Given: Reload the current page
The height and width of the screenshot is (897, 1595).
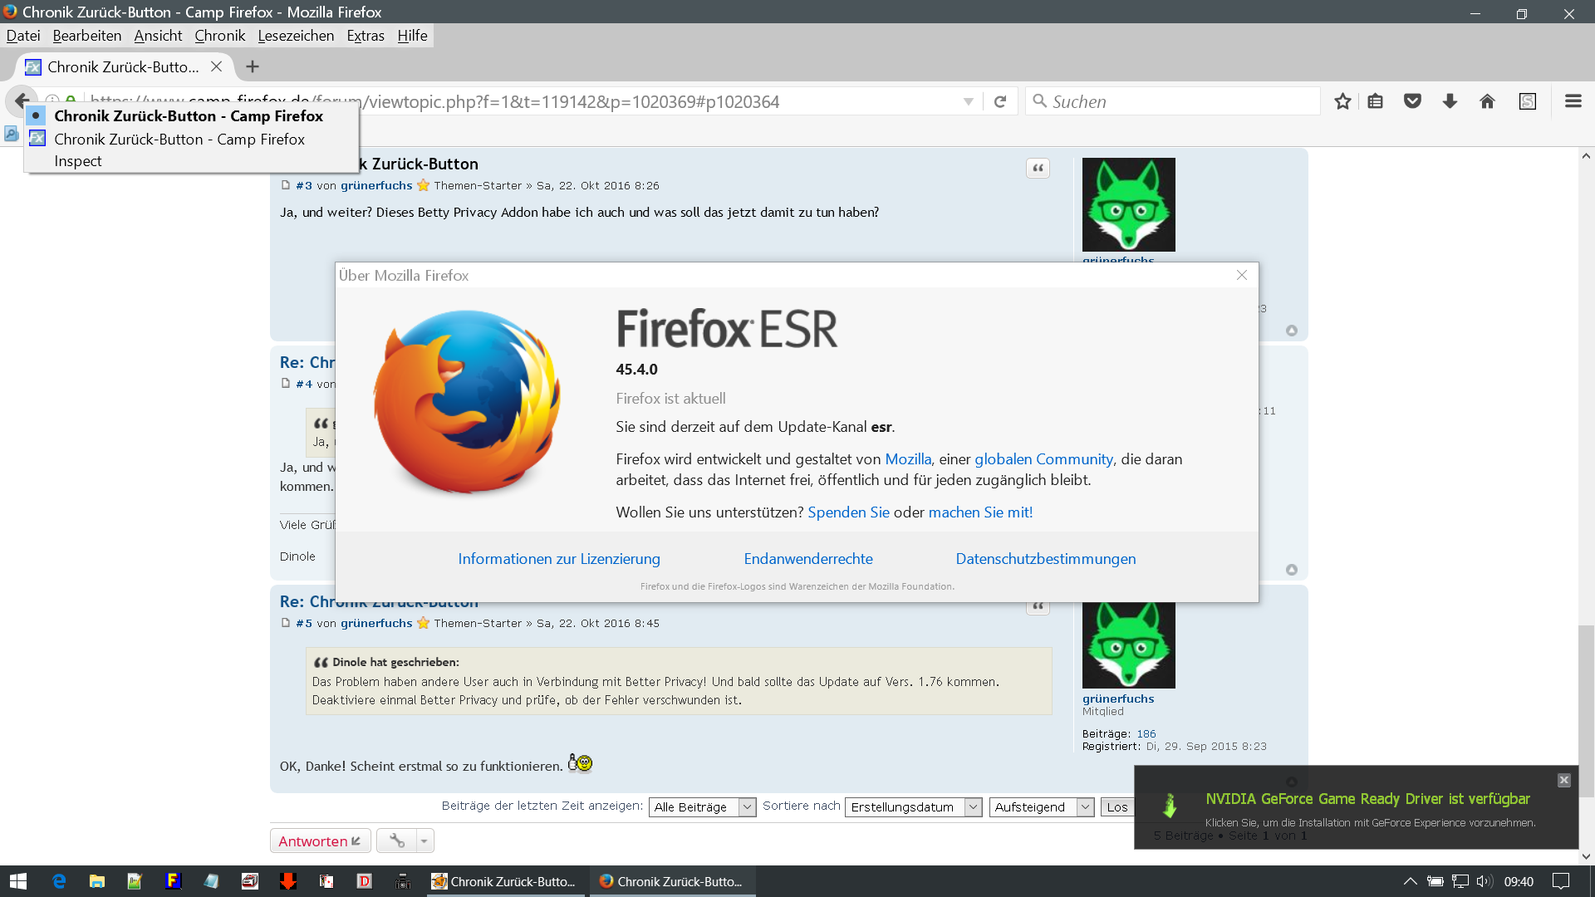Looking at the screenshot, I should [1000, 101].
